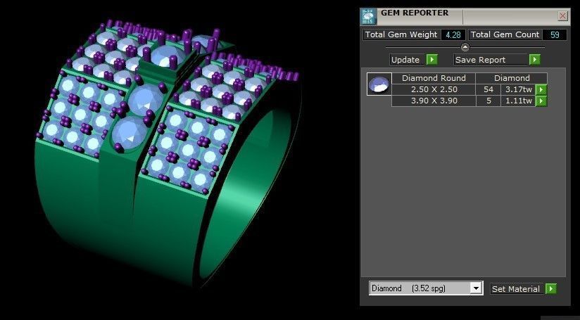The width and height of the screenshot is (580, 320).
Task: Click the gem count cell showing 54
Action: point(488,89)
